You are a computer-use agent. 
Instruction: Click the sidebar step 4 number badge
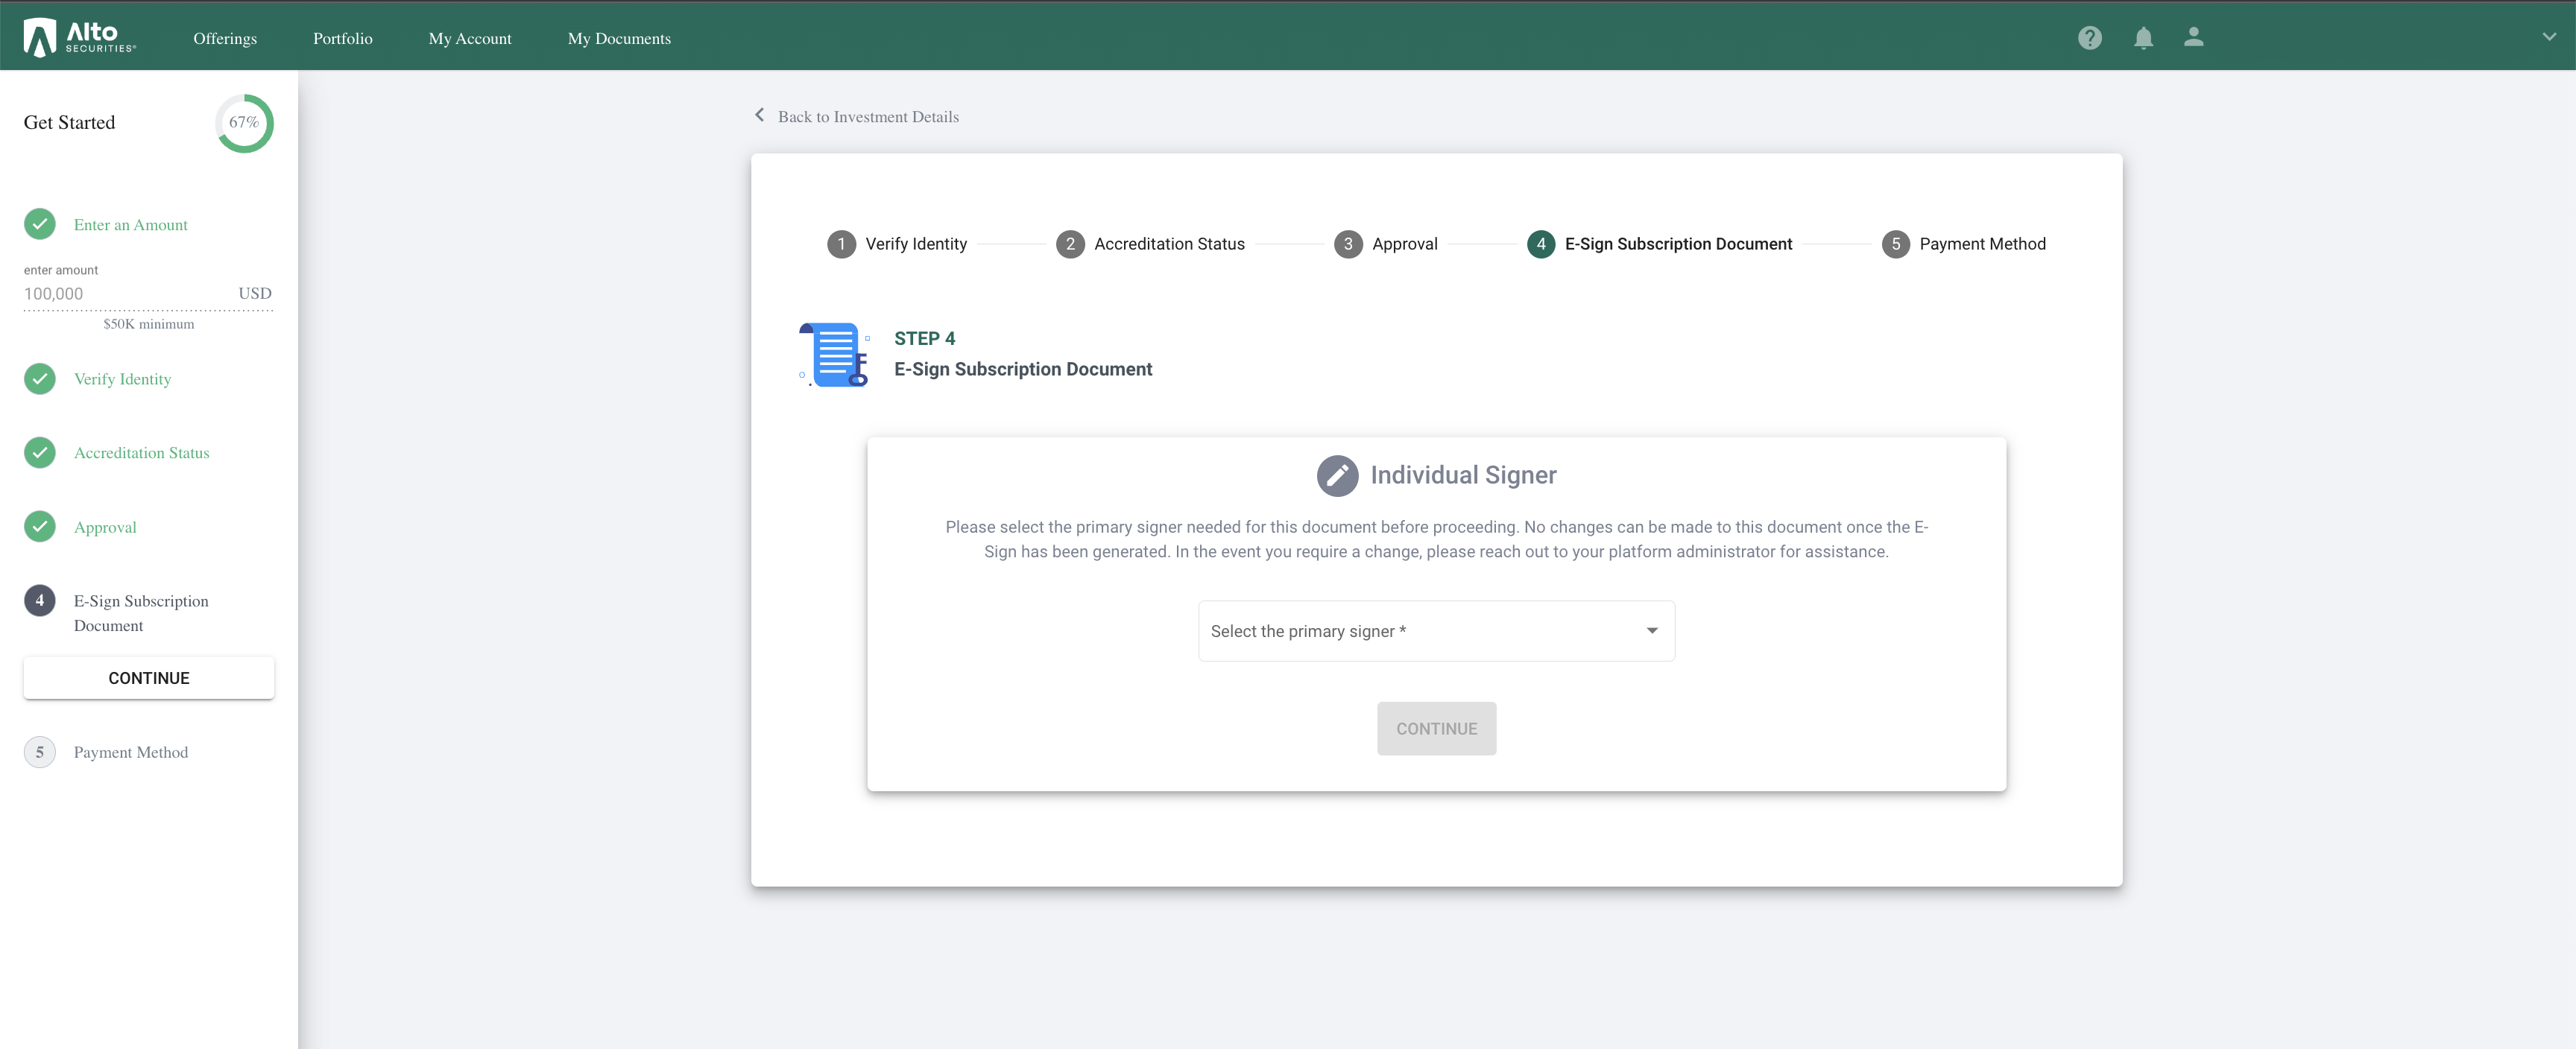[x=40, y=600]
